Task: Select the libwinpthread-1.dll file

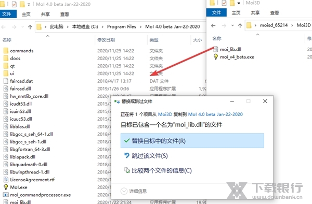Action: click(30, 172)
